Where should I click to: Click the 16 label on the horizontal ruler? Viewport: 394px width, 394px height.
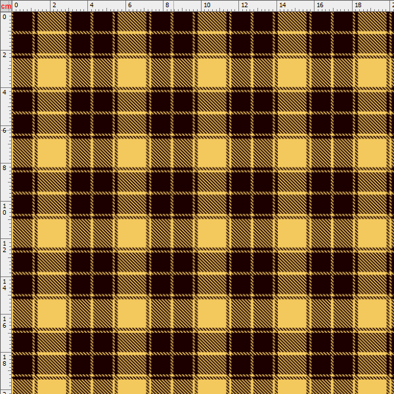point(320,5)
